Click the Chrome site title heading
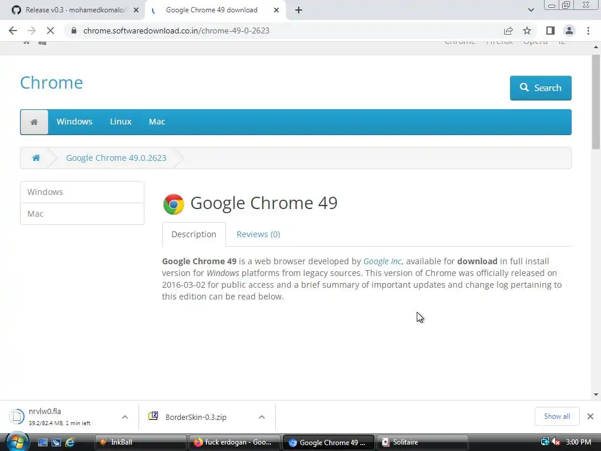The image size is (601, 451). (52, 82)
